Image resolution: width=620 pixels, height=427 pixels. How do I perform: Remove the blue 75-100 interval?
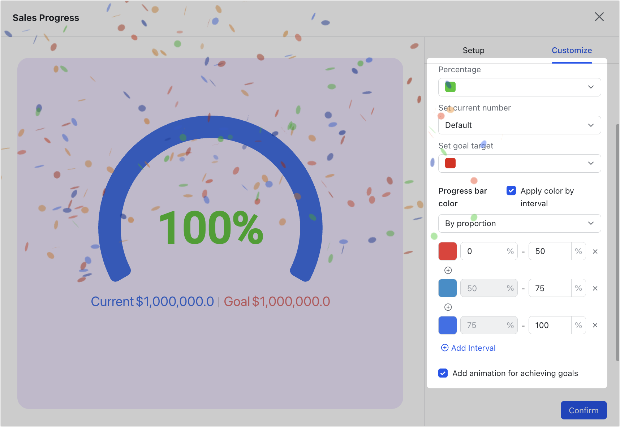click(595, 325)
